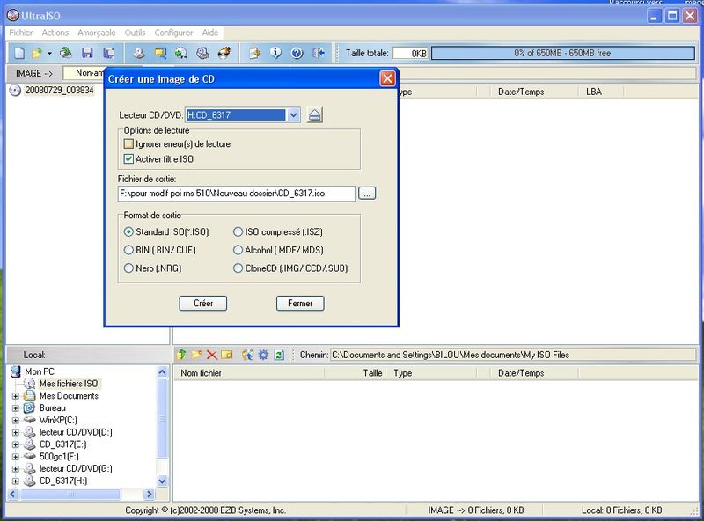The image size is (704, 521).
Task: Open the Amorçable menu
Action: (97, 33)
